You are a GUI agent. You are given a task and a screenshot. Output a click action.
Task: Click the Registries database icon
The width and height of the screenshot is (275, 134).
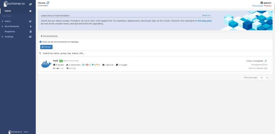click(31, 32)
